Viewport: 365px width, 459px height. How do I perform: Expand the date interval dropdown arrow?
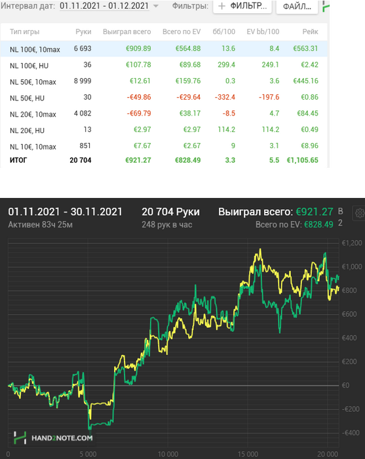coord(156,6)
